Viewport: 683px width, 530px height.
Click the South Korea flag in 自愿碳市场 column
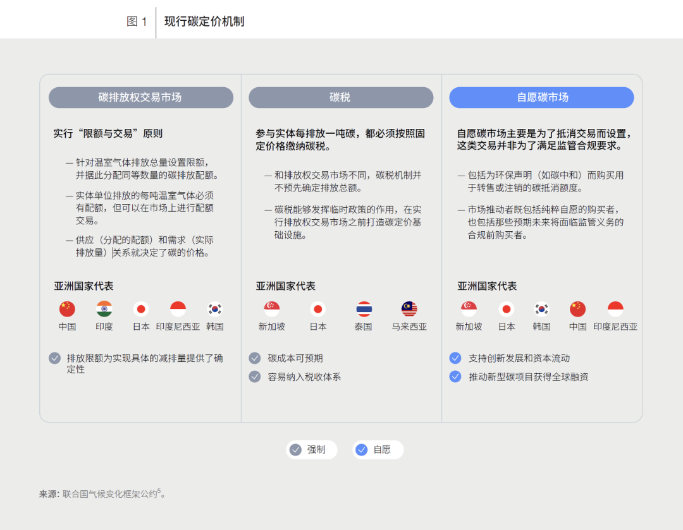point(541,309)
